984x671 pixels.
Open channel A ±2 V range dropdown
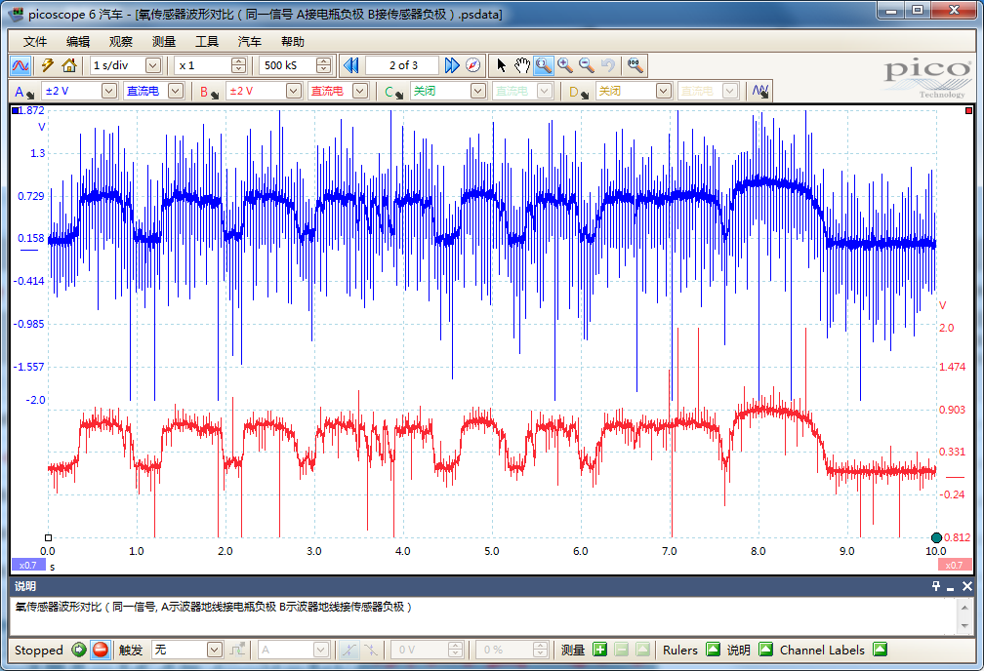(109, 92)
